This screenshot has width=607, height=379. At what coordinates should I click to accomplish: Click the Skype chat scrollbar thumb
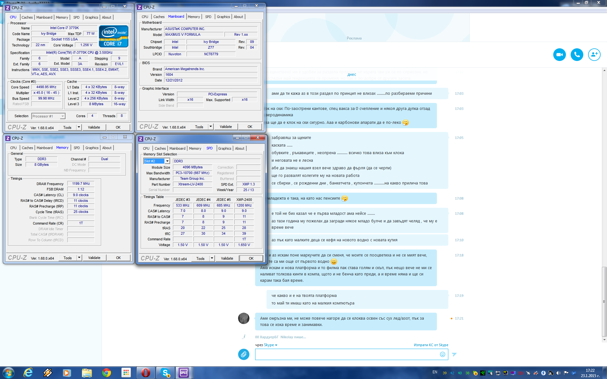(604, 301)
